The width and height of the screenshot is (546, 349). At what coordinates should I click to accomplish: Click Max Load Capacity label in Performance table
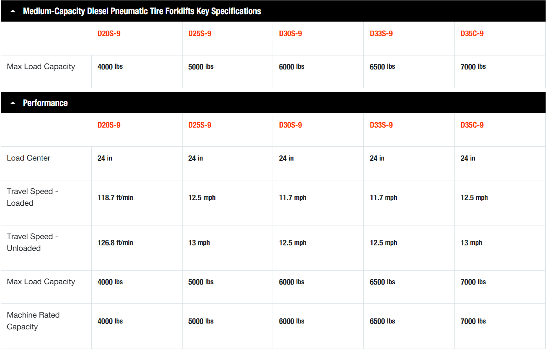[x=41, y=281]
